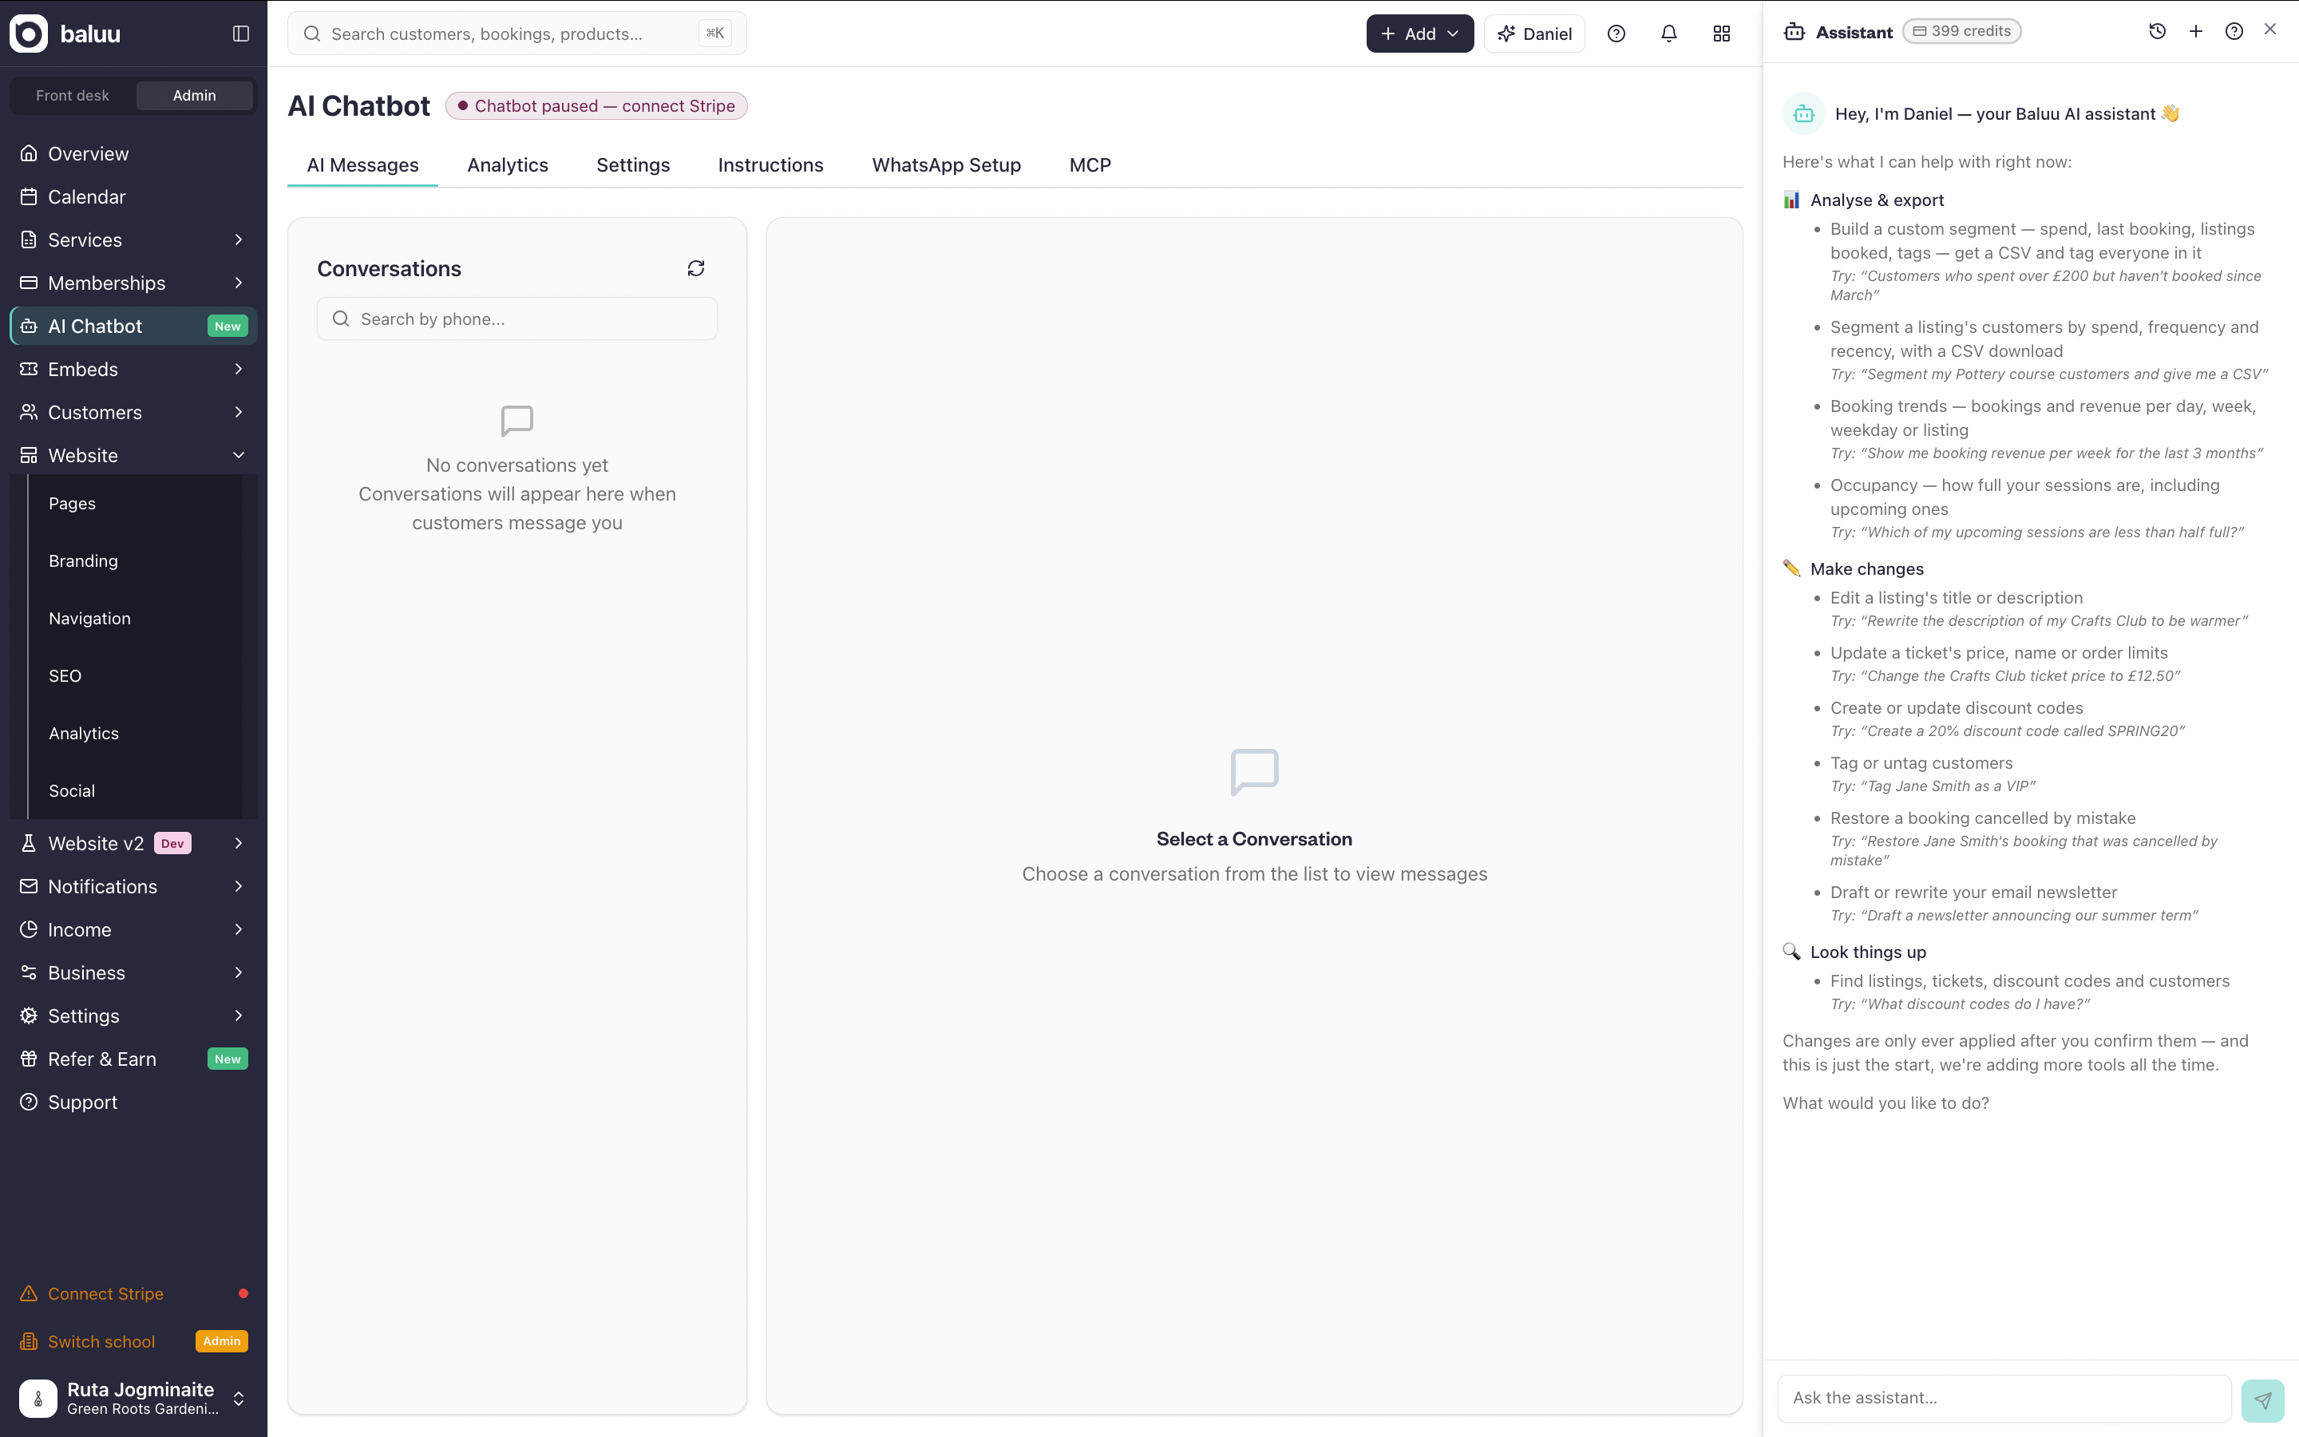Open the help icon in top bar

click(1616, 34)
